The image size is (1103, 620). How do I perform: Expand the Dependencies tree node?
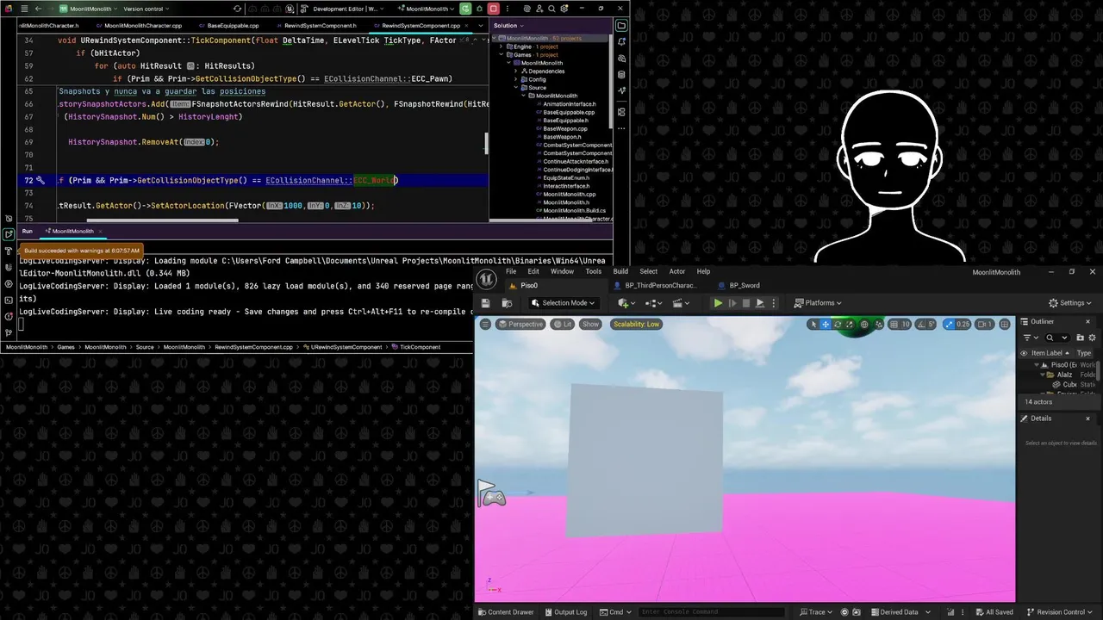[x=515, y=71]
